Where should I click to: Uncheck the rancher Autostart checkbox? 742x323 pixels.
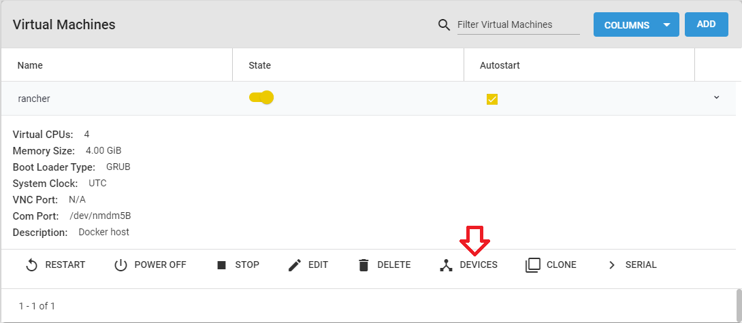pos(492,99)
